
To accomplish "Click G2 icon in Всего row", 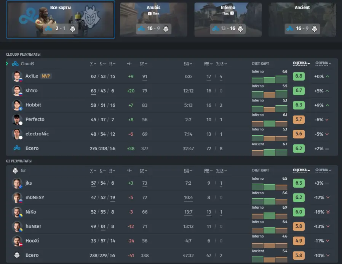I will [17, 255].
